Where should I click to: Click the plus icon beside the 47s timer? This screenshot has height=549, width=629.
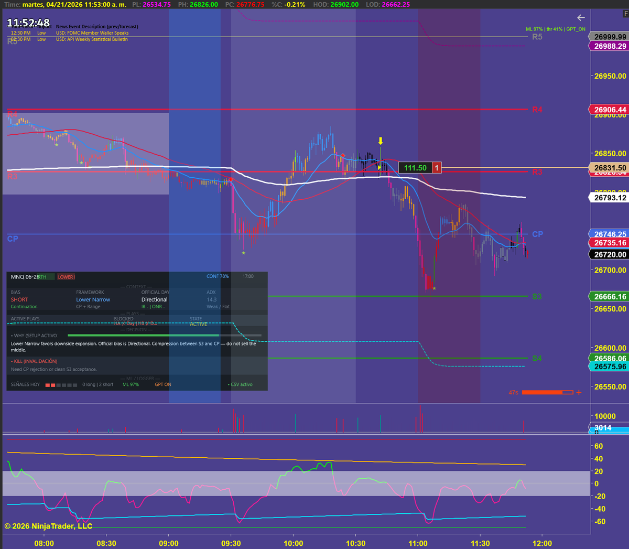pyautogui.click(x=578, y=392)
